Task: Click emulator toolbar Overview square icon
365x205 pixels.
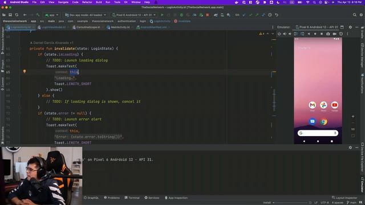Action: tap(322, 34)
